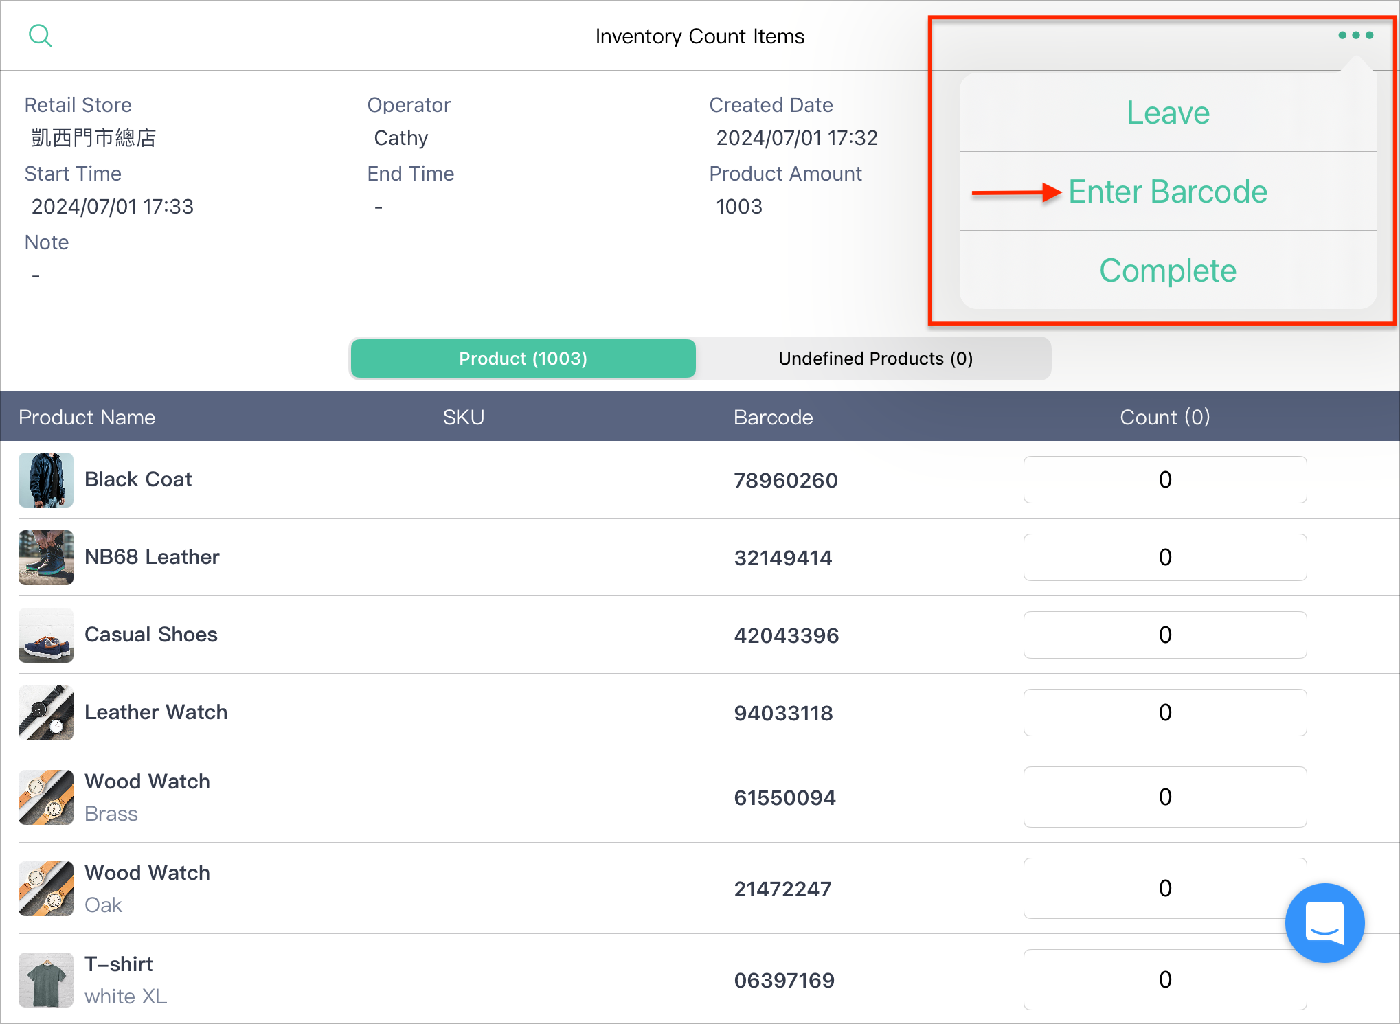Click barcode 32149414
The height and width of the screenshot is (1024, 1400).
(x=783, y=558)
